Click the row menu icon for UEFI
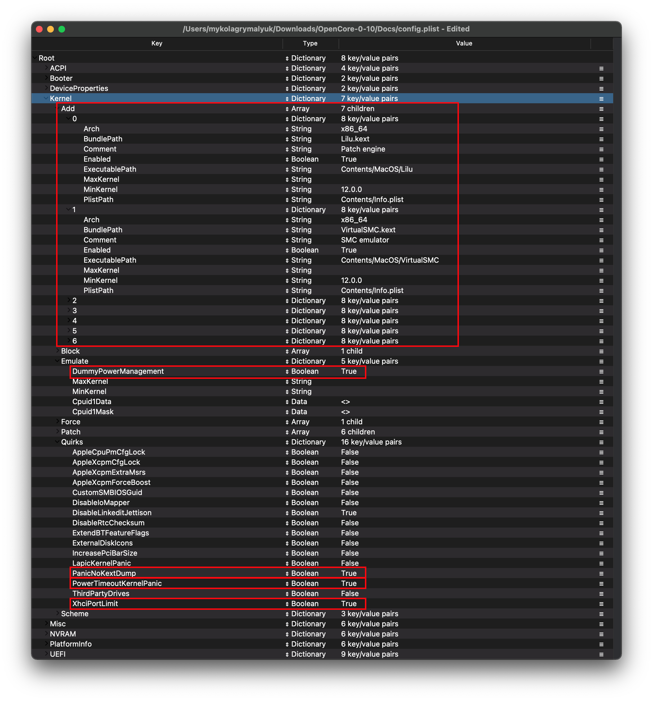Image resolution: width=653 pixels, height=701 pixels. (x=601, y=654)
